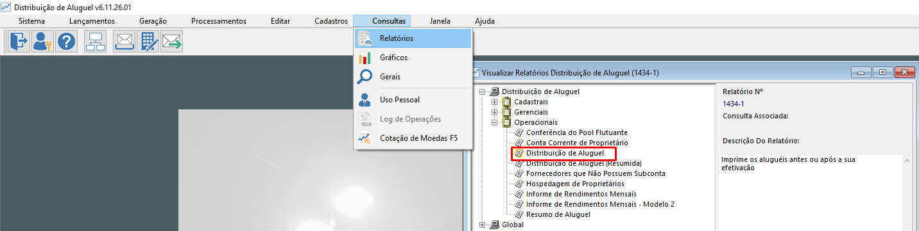919x231 pixels.
Task: Click report number 1434-1 value
Action: click(733, 103)
